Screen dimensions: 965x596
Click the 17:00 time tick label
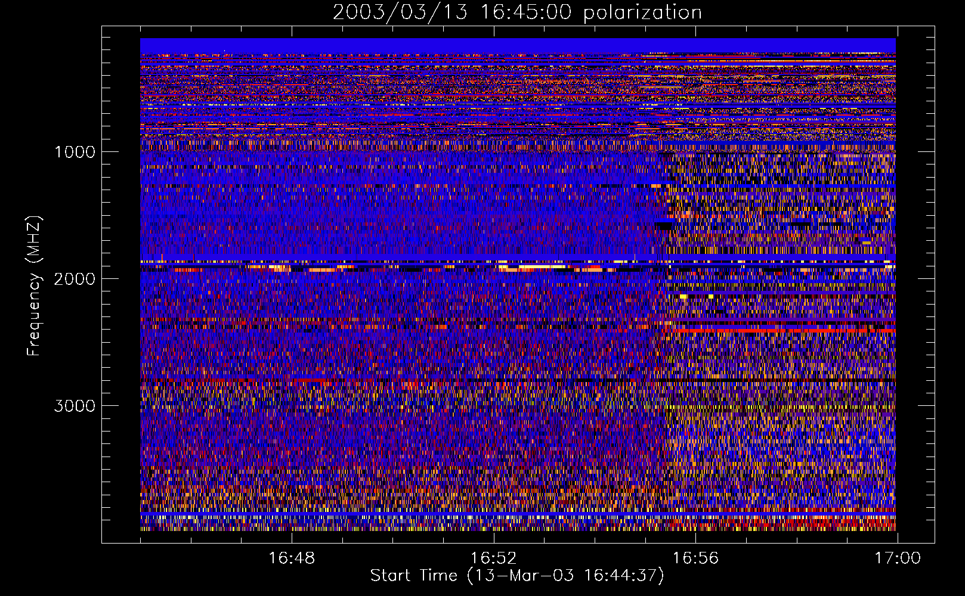click(x=898, y=558)
